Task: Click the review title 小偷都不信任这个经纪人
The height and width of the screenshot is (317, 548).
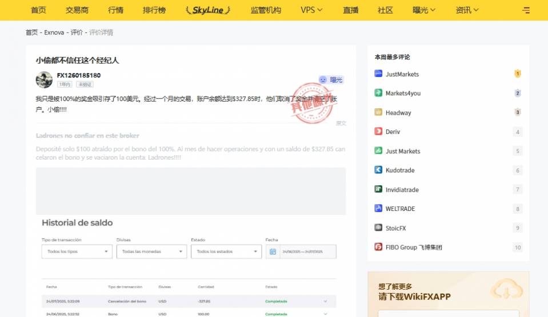Action: click(x=77, y=60)
